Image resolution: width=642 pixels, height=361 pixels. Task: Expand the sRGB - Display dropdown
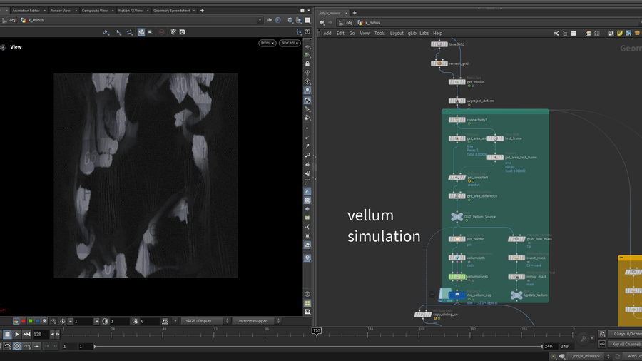(x=204, y=321)
